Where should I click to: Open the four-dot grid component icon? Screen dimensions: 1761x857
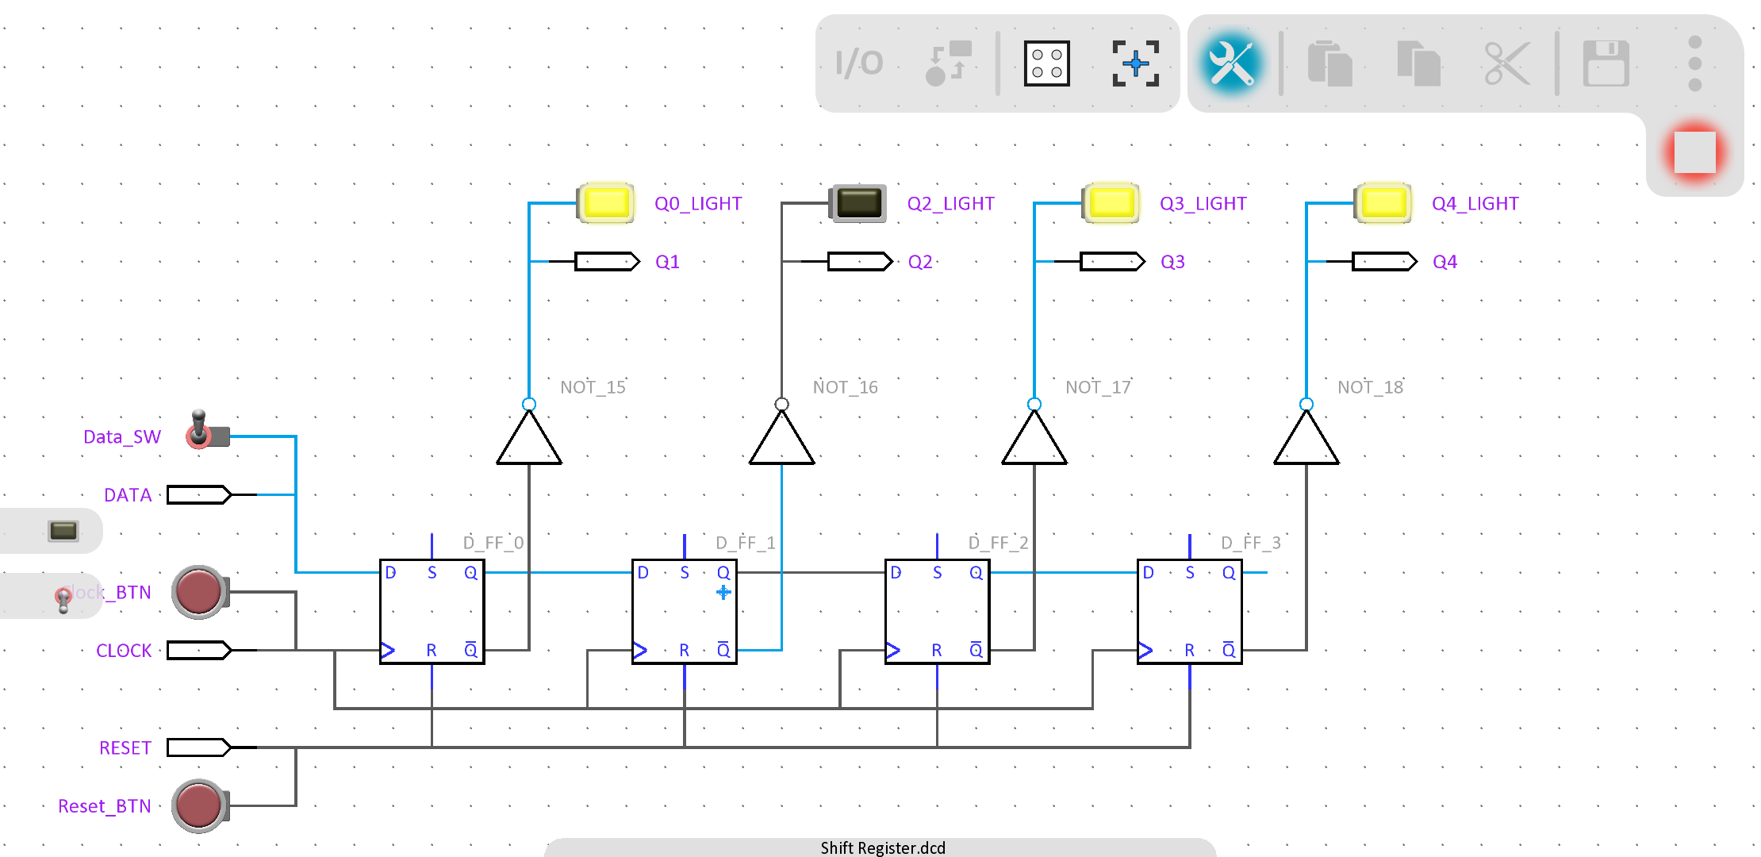1046,63
